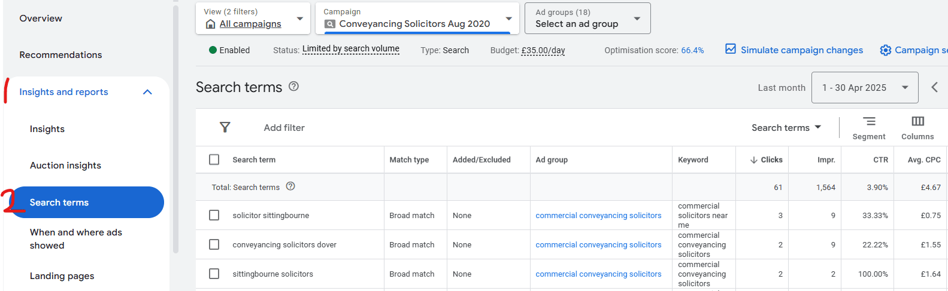The height and width of the screenshot is (291, 948).
Task: Click the 'Type: Search' label
Action: [444, 50]
